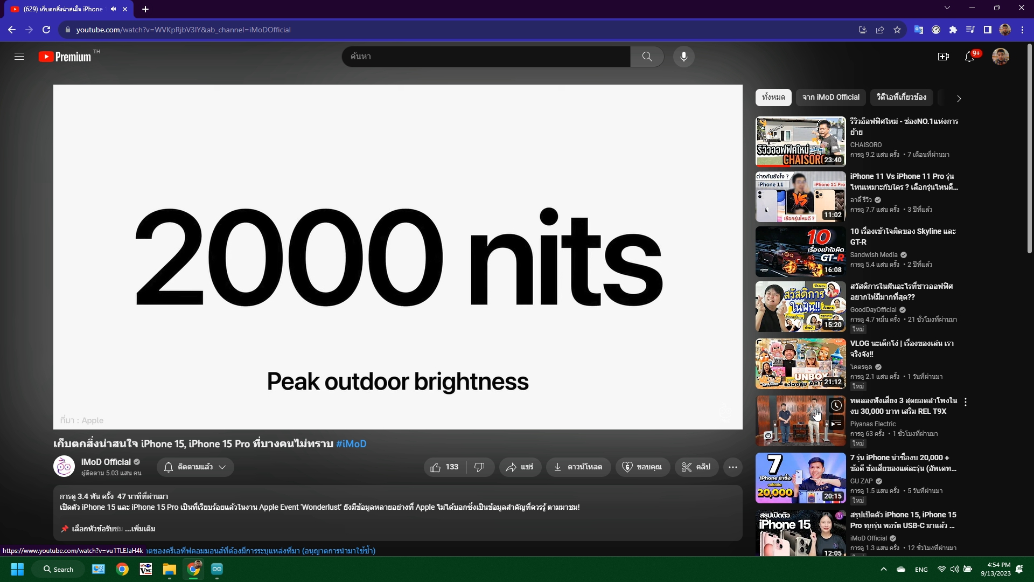Click the YouTube ค้นหา search field
Screen dimensions: 1034x582
coord(486,57)
